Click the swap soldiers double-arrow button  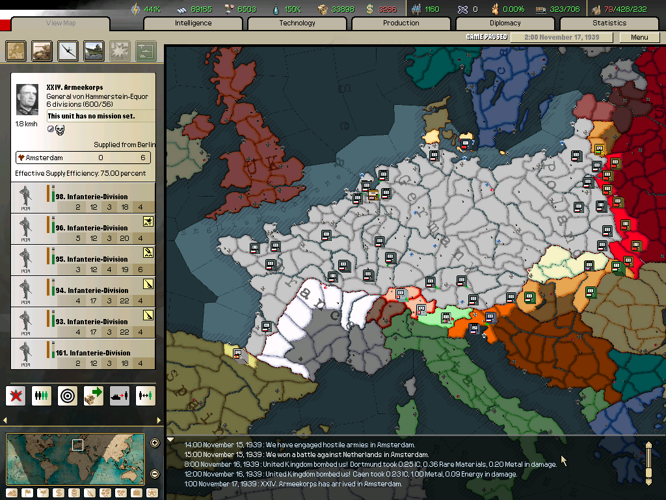pos(145,396)
